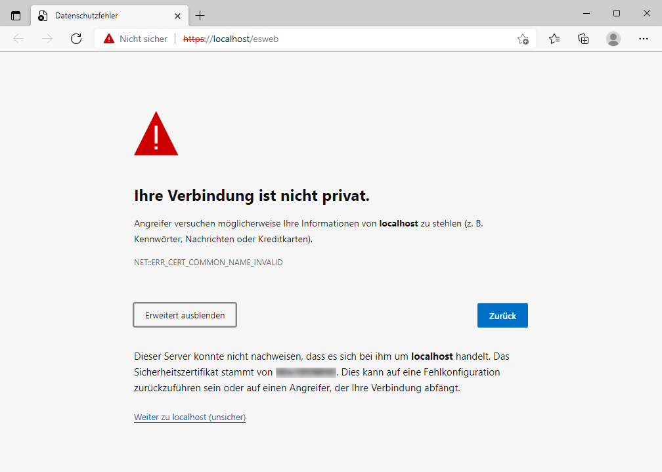Show site info via 'Nicht sicher' warning
Image resolution: width=662 pixels, height=472 pixels.
136,39
